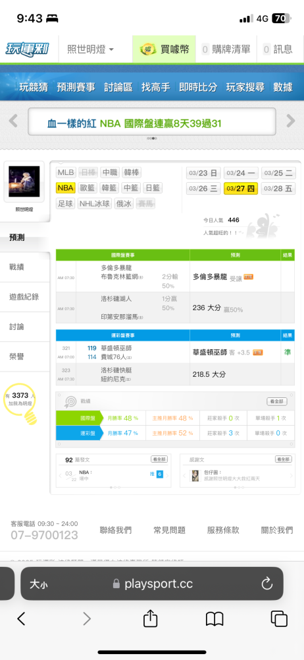Tap 看全部 in the 篇發文 box
This screenshot has height=660, width=304.
coord(159,459)
